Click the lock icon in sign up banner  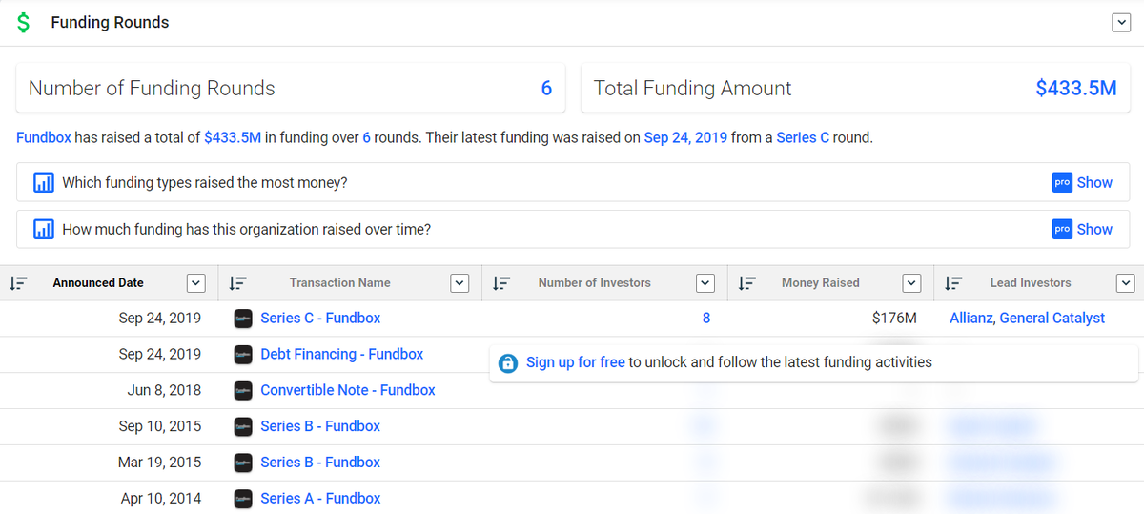pyautogui.click(x=508, y=363)
